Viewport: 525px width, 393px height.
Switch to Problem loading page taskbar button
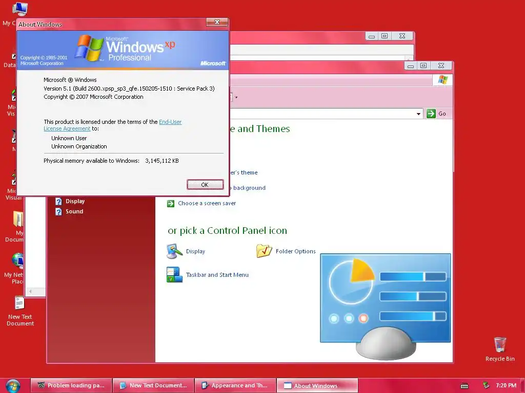71,385
